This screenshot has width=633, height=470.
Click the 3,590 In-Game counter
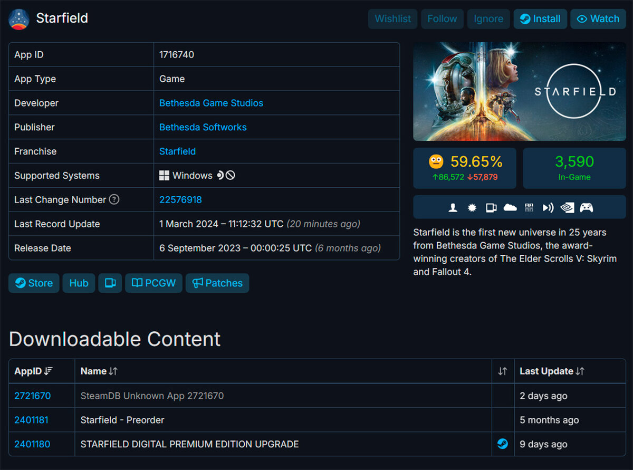[x=574, y=168]
